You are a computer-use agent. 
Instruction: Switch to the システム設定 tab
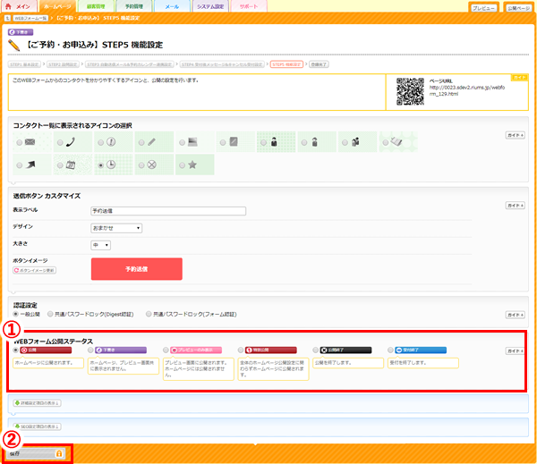coord(210,6)
